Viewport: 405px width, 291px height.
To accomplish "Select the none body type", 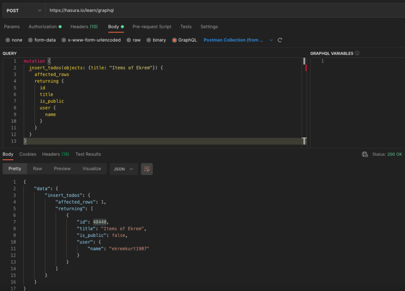I will [8, 40].
